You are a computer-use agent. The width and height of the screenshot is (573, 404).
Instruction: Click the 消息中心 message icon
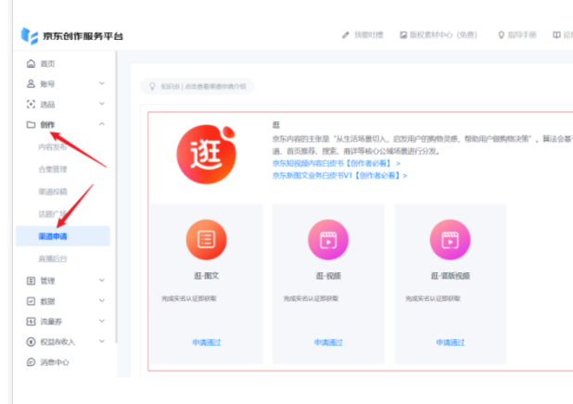(31, 362)
